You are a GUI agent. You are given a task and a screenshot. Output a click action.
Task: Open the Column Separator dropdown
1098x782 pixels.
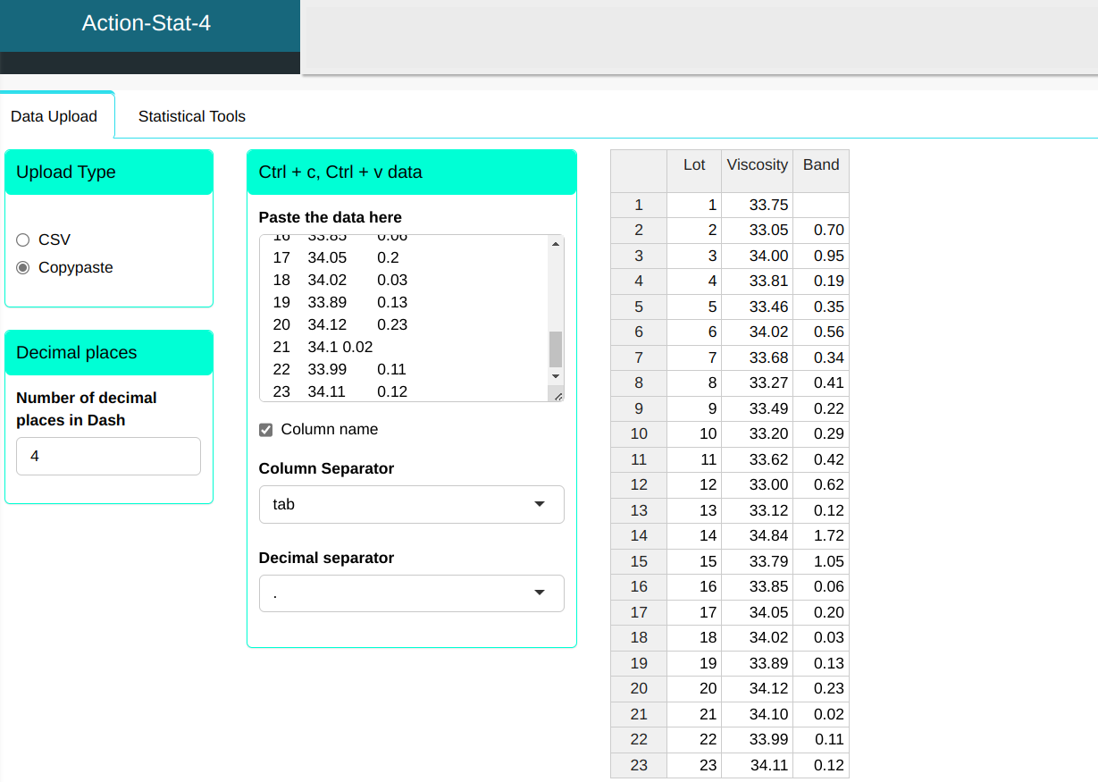(411, 504)
